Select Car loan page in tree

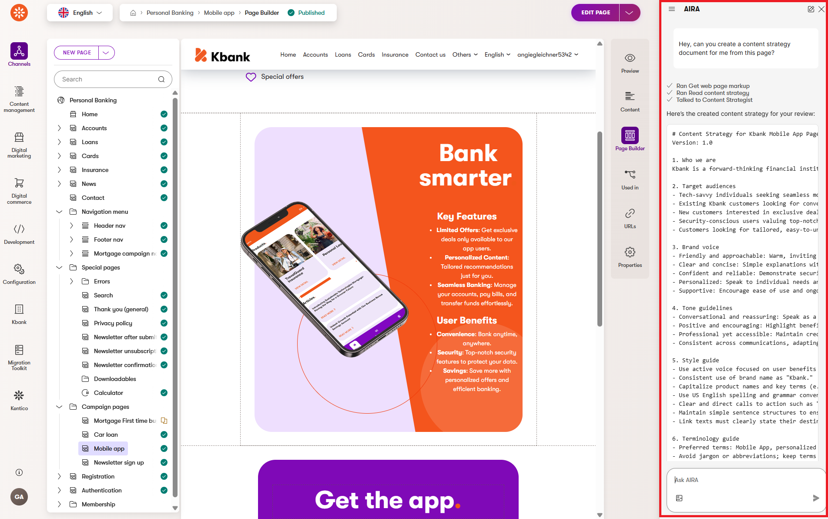[x=106, y=435]
